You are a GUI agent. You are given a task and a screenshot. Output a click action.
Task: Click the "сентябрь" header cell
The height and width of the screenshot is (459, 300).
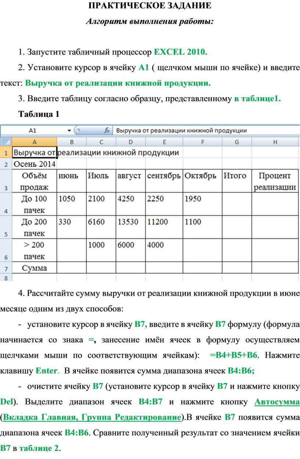(164, 181)
